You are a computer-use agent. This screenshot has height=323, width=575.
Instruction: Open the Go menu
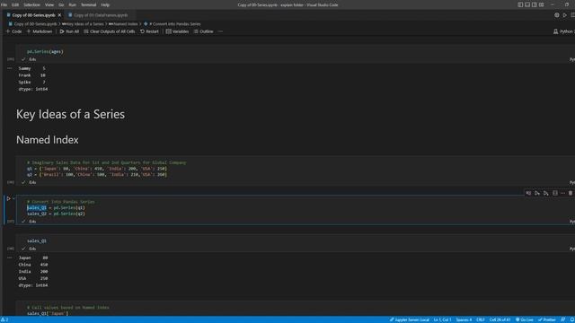pos(61,4)
